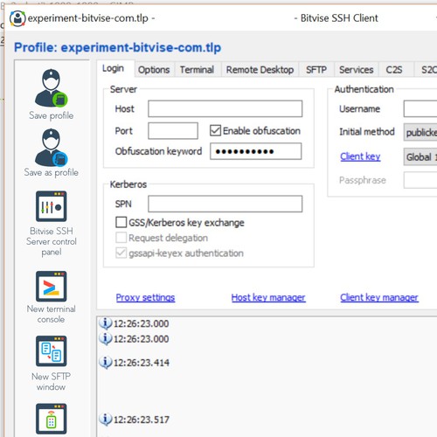Select the Services tab
The width and height of the screenshot is (437, 437).
coord(356,70)
